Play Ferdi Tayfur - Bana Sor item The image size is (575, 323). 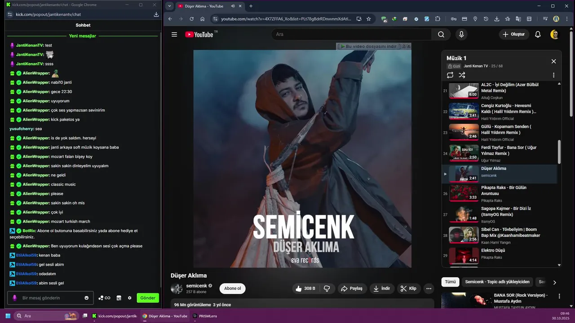click(500, 153)
